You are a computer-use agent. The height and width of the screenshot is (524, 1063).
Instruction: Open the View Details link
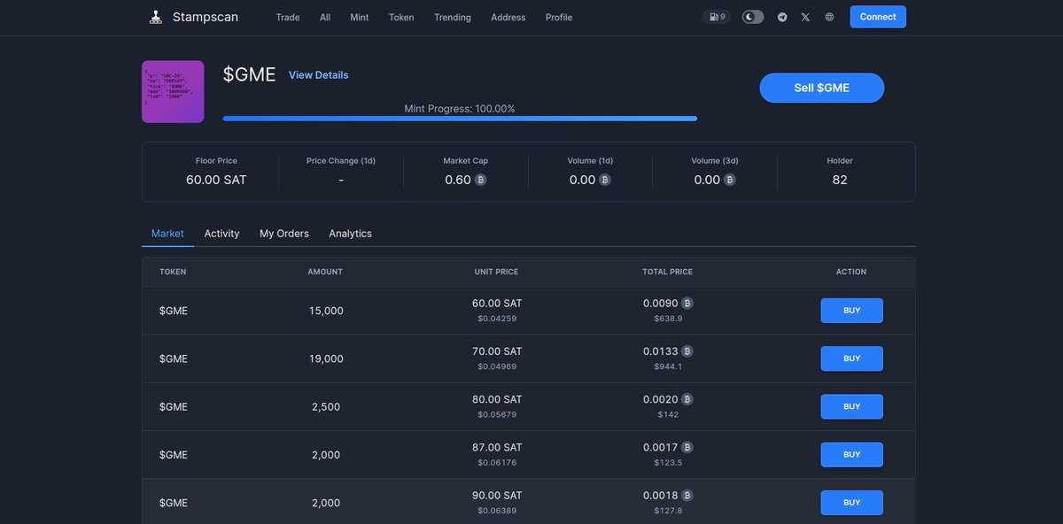pos(318,74)
